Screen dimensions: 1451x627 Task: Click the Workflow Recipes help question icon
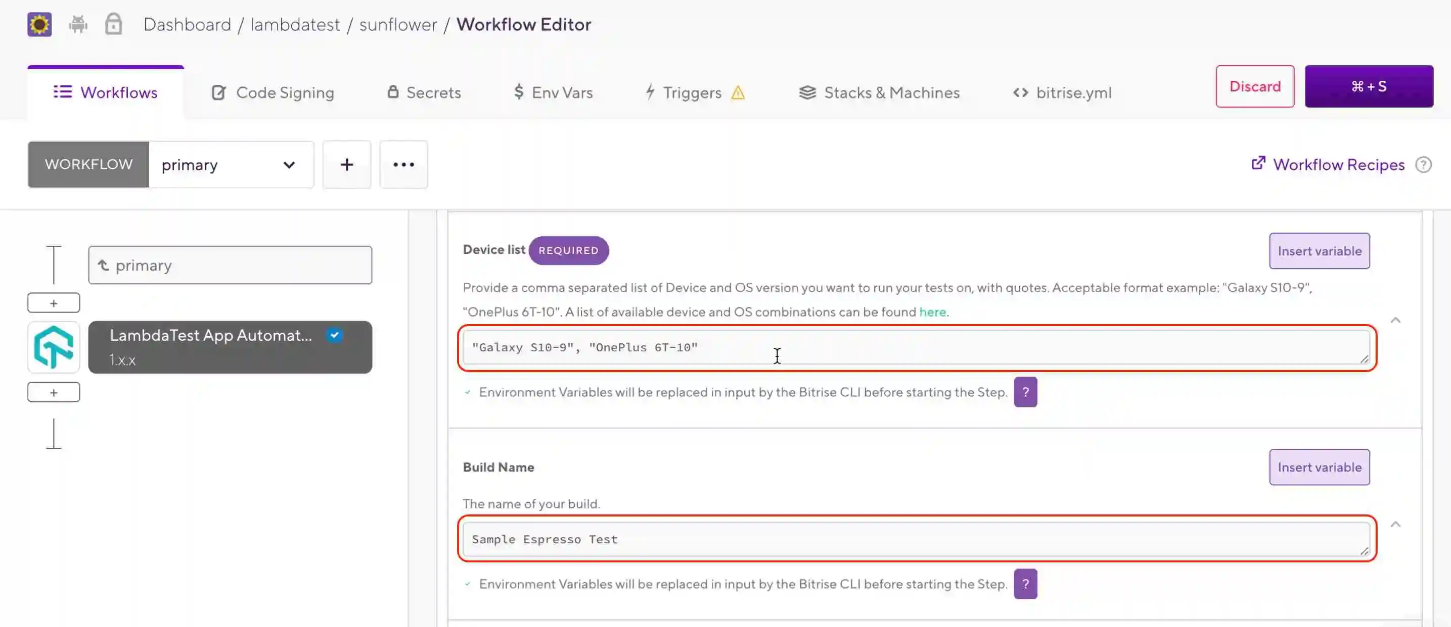point(1423,165)
